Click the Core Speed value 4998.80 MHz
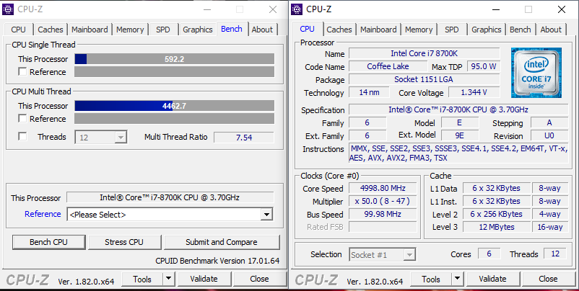579x291 pixels. [x=383, y=188]
